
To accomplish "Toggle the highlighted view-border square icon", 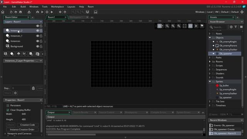I will coord(190,26).
